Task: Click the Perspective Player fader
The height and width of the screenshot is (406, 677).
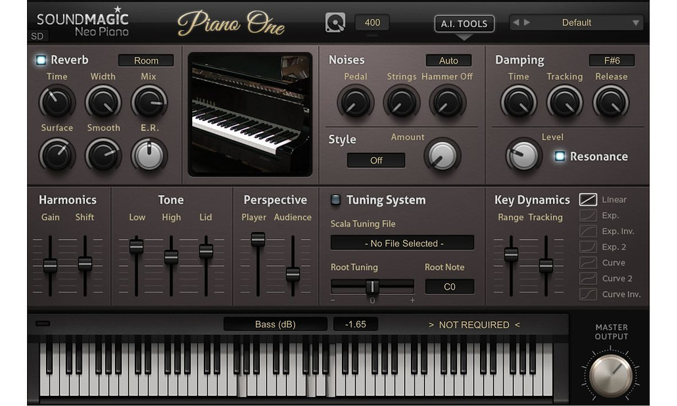Action: [x=258, y=239]
